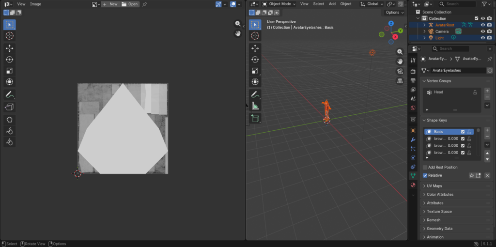Move shape key down with arrow
The width and height of the screenshot is (496, 247).
[487, 159]
